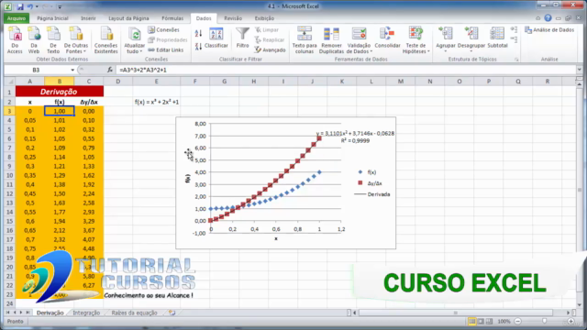Switch to the Exibição tab

[x=264, y=18]
